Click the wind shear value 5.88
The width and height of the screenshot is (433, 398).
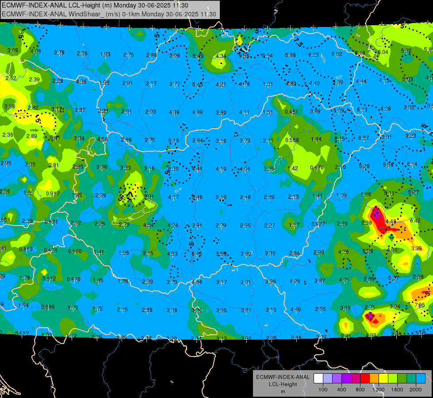pyautogui.click(x=290, y=55)
